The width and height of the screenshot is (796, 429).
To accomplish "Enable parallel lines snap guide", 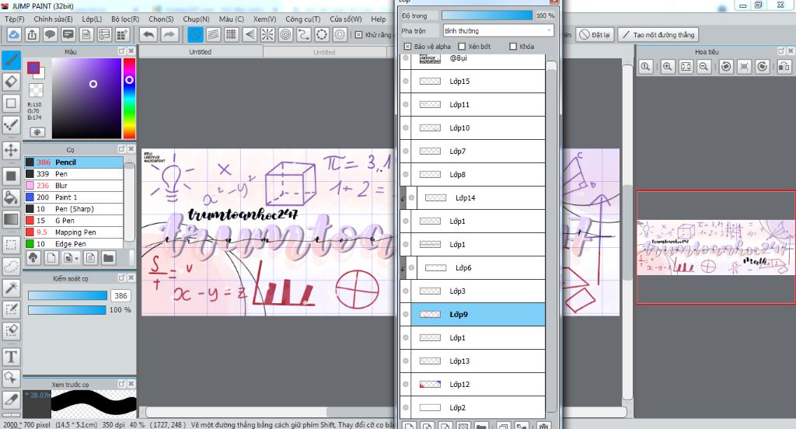I will (x=213, y=34).
